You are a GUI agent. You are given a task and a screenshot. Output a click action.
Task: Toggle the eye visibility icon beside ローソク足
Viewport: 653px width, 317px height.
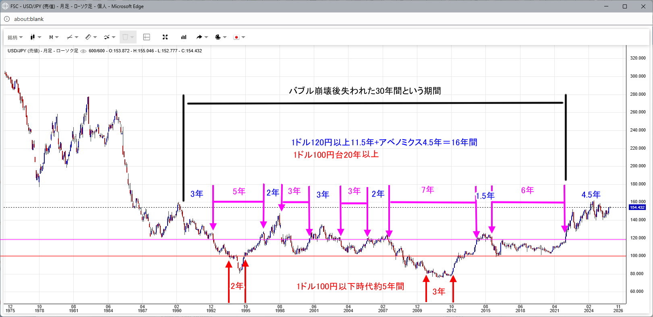pos(83,51)
